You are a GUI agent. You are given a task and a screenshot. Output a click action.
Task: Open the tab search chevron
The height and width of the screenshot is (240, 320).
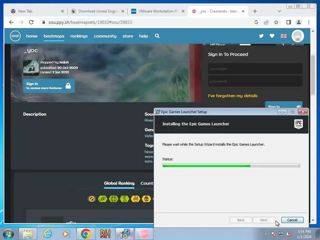click(279, 11)
